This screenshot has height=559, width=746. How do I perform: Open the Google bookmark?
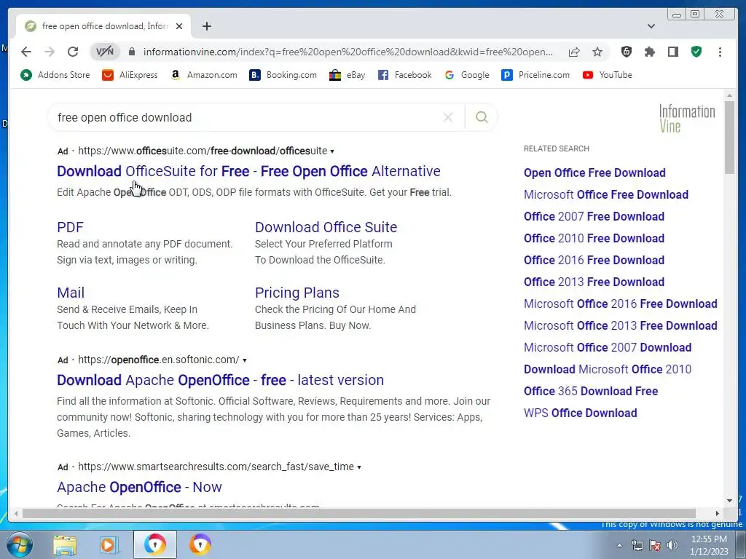click(x=467, y=75)
